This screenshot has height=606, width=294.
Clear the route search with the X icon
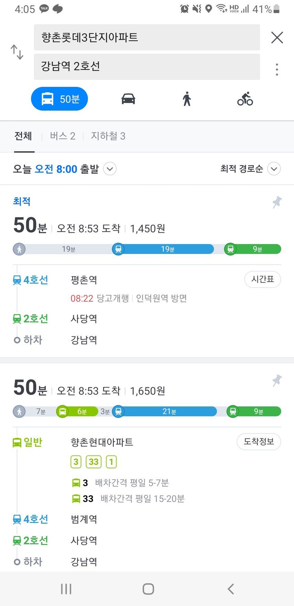[x=277, y=38]
